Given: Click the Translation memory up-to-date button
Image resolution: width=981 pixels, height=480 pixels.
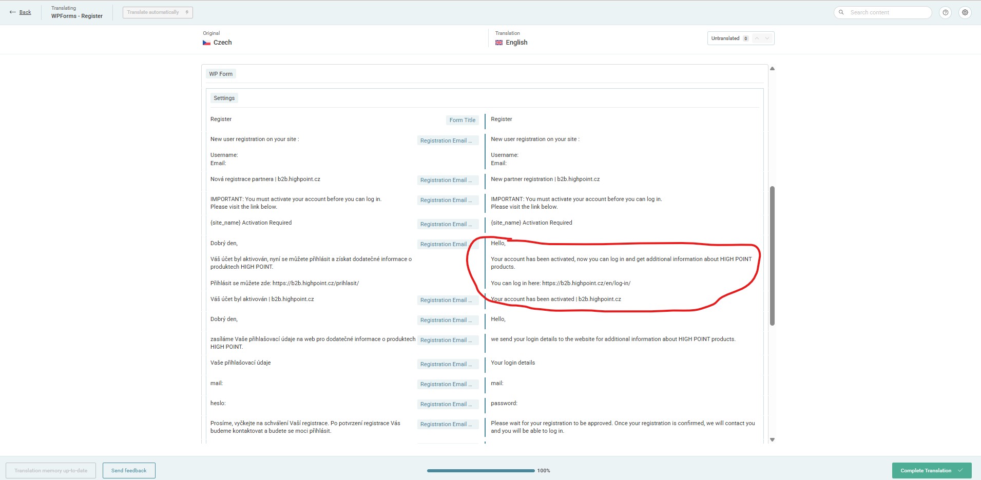Looking at the screenshot, I should (51, 471).
